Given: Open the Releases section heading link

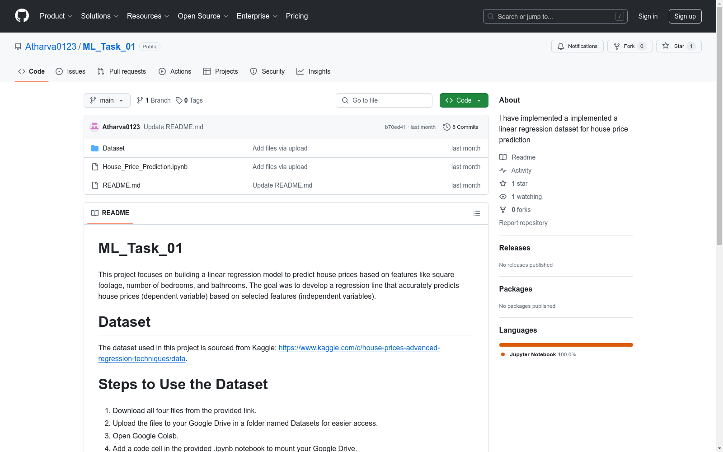Looking at the screenshot, I should click(515, 248).
